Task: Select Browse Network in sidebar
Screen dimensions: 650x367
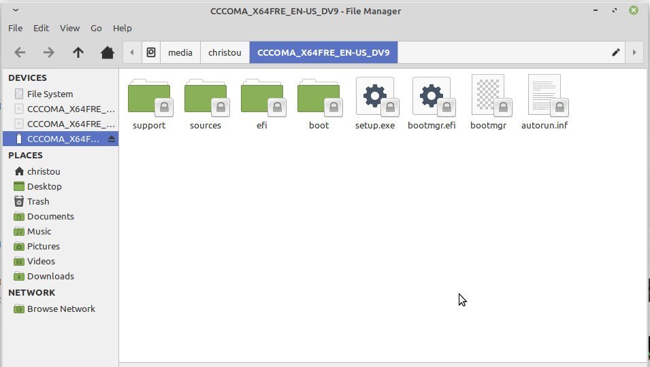Action: point(61,309)
